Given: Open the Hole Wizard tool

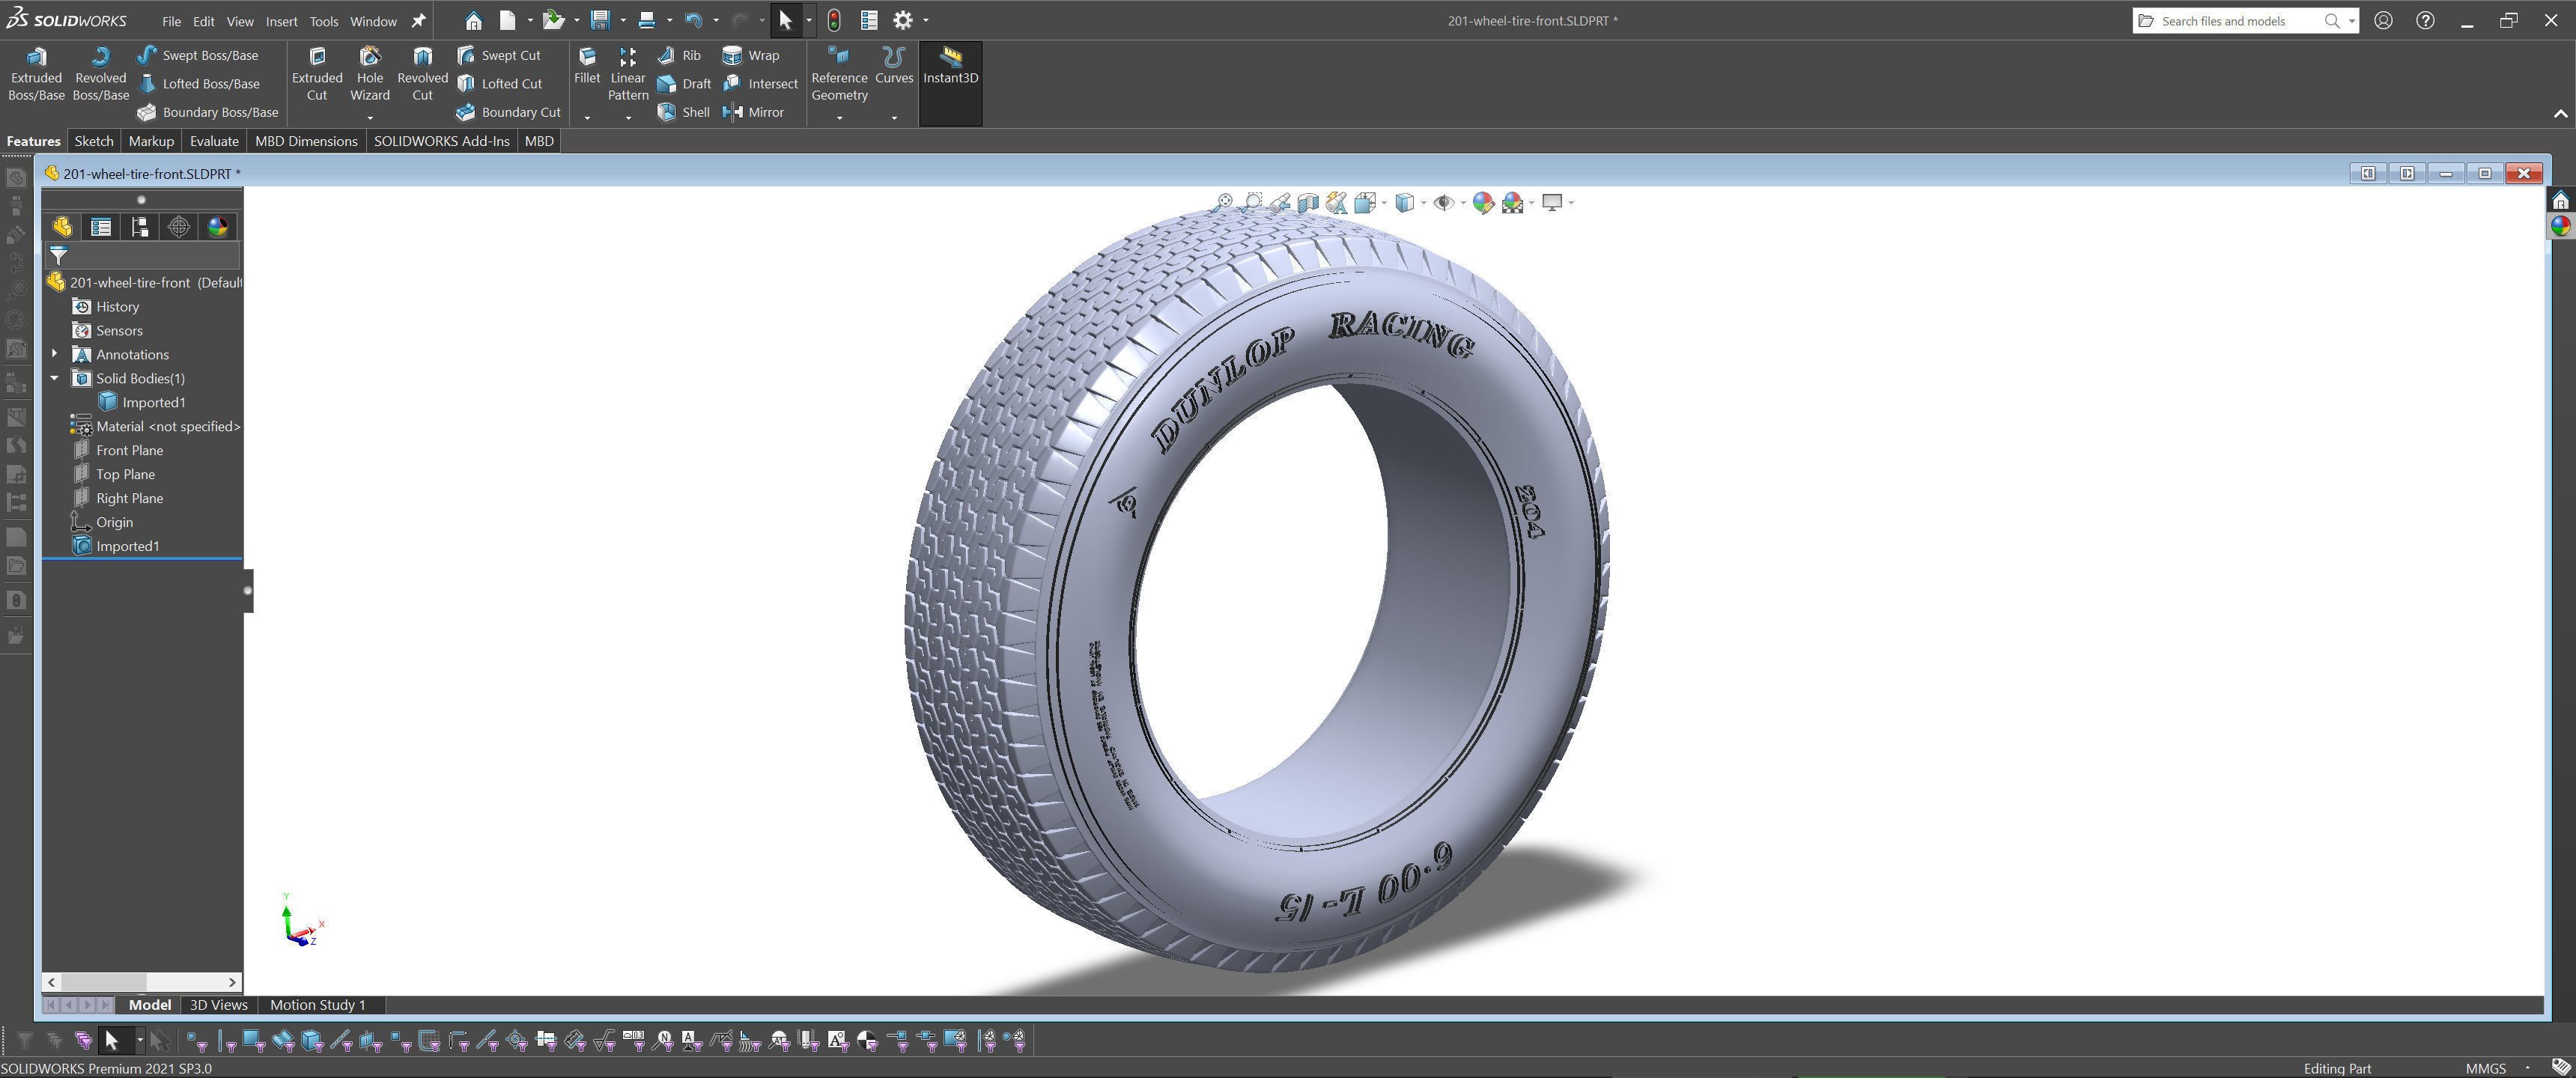Looking at the screenshot, I should coord(369,74).
